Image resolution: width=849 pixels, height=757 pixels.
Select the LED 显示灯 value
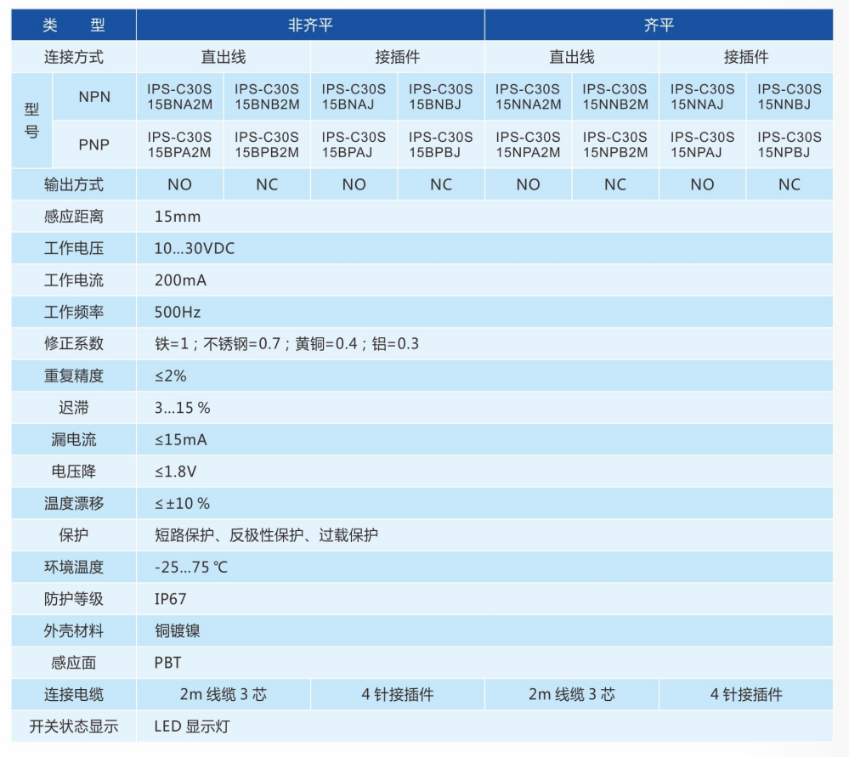point(192,726)
